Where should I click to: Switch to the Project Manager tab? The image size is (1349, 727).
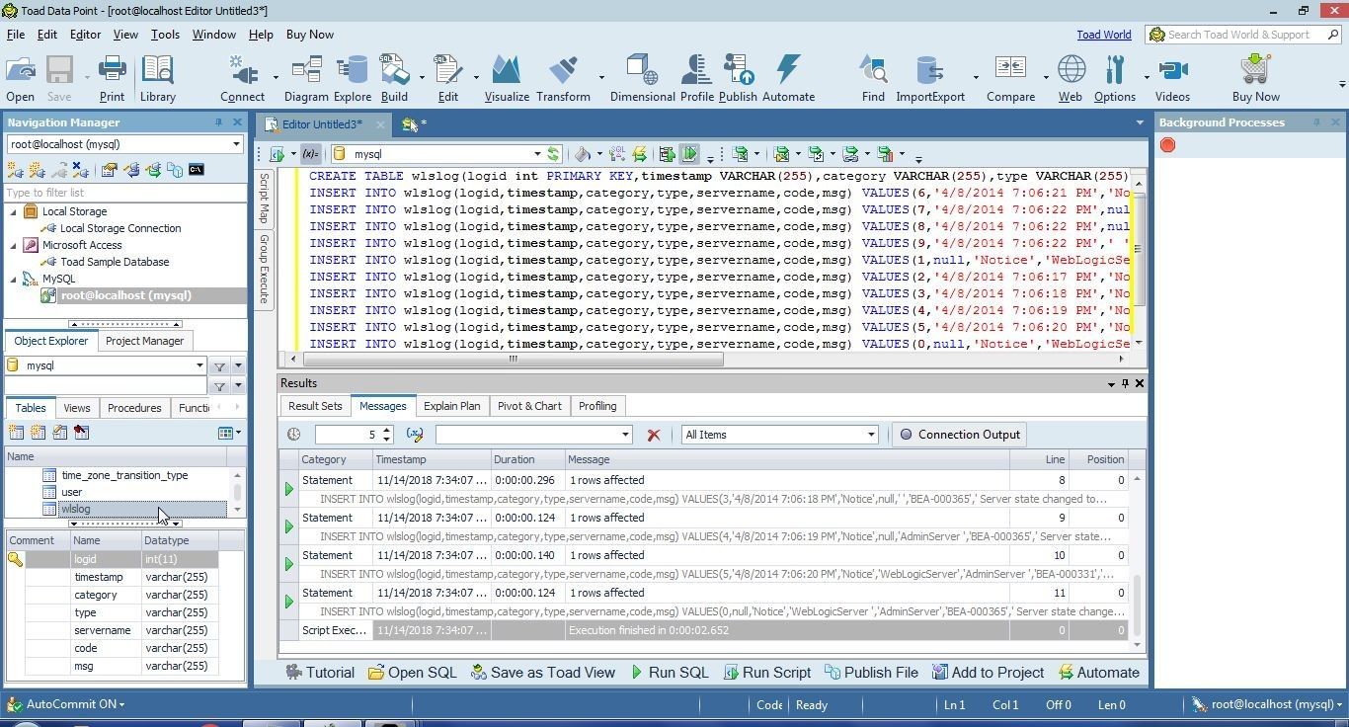point(144,341)
